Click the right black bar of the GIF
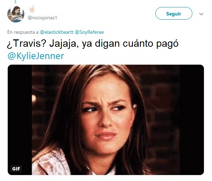The width and height of the screenshot is (212, 181). (192, 120)
